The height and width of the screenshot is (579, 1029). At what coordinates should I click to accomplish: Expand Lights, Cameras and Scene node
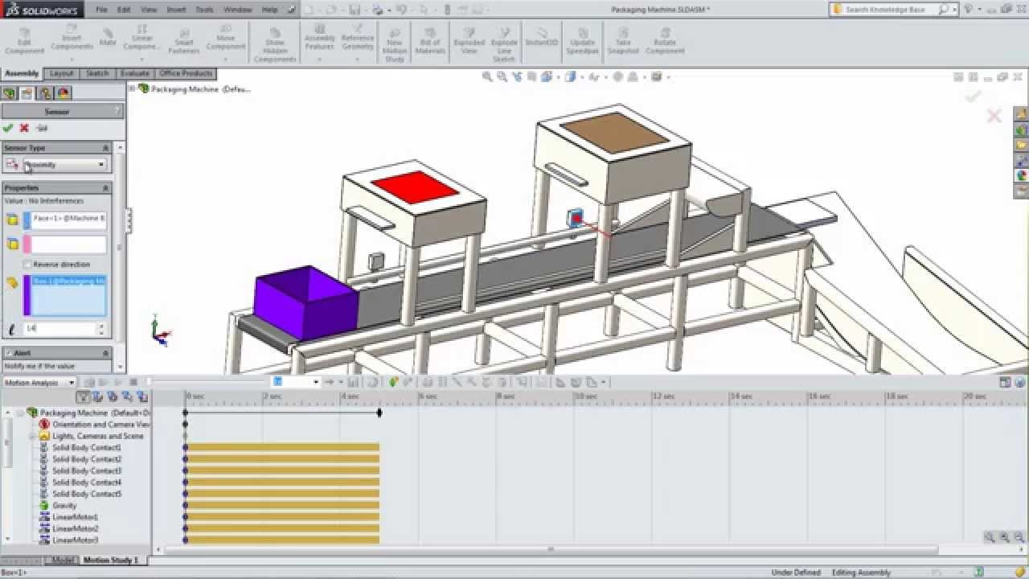[x=33, y=436]
